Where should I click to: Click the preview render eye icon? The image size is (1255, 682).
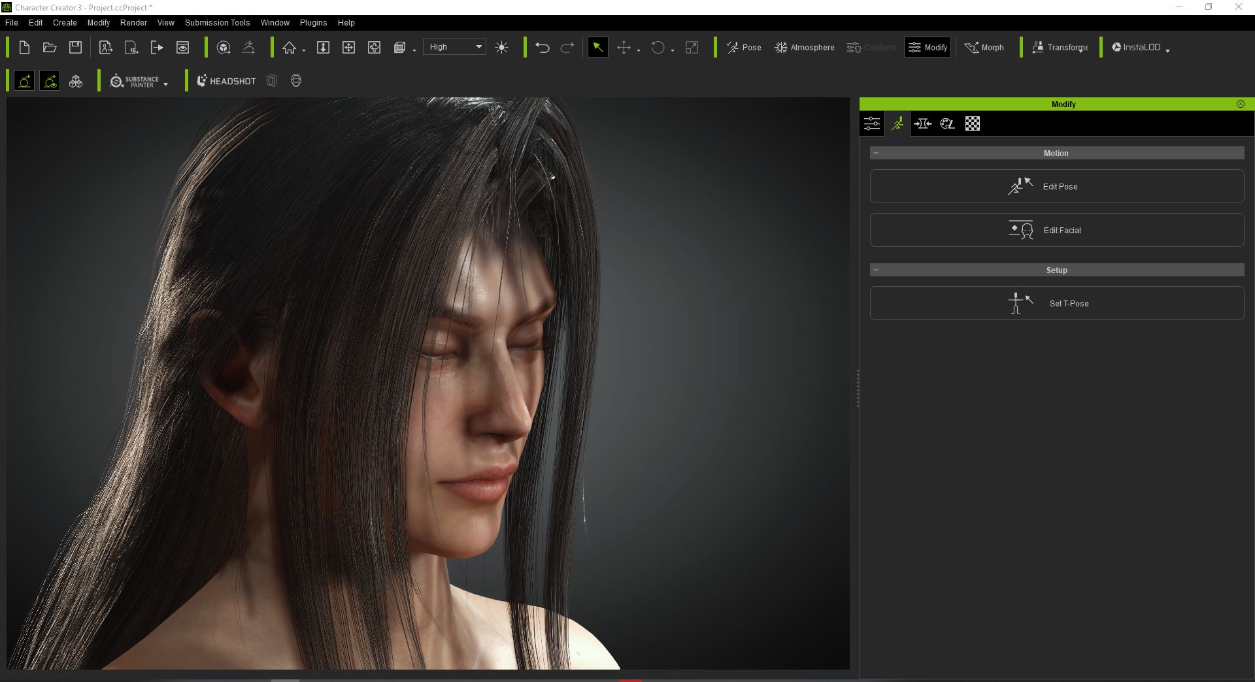pos(183,47)
